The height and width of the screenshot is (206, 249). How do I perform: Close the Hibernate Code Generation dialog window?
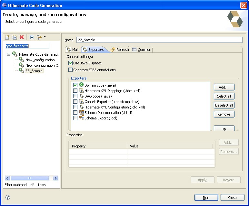[244, 5]
